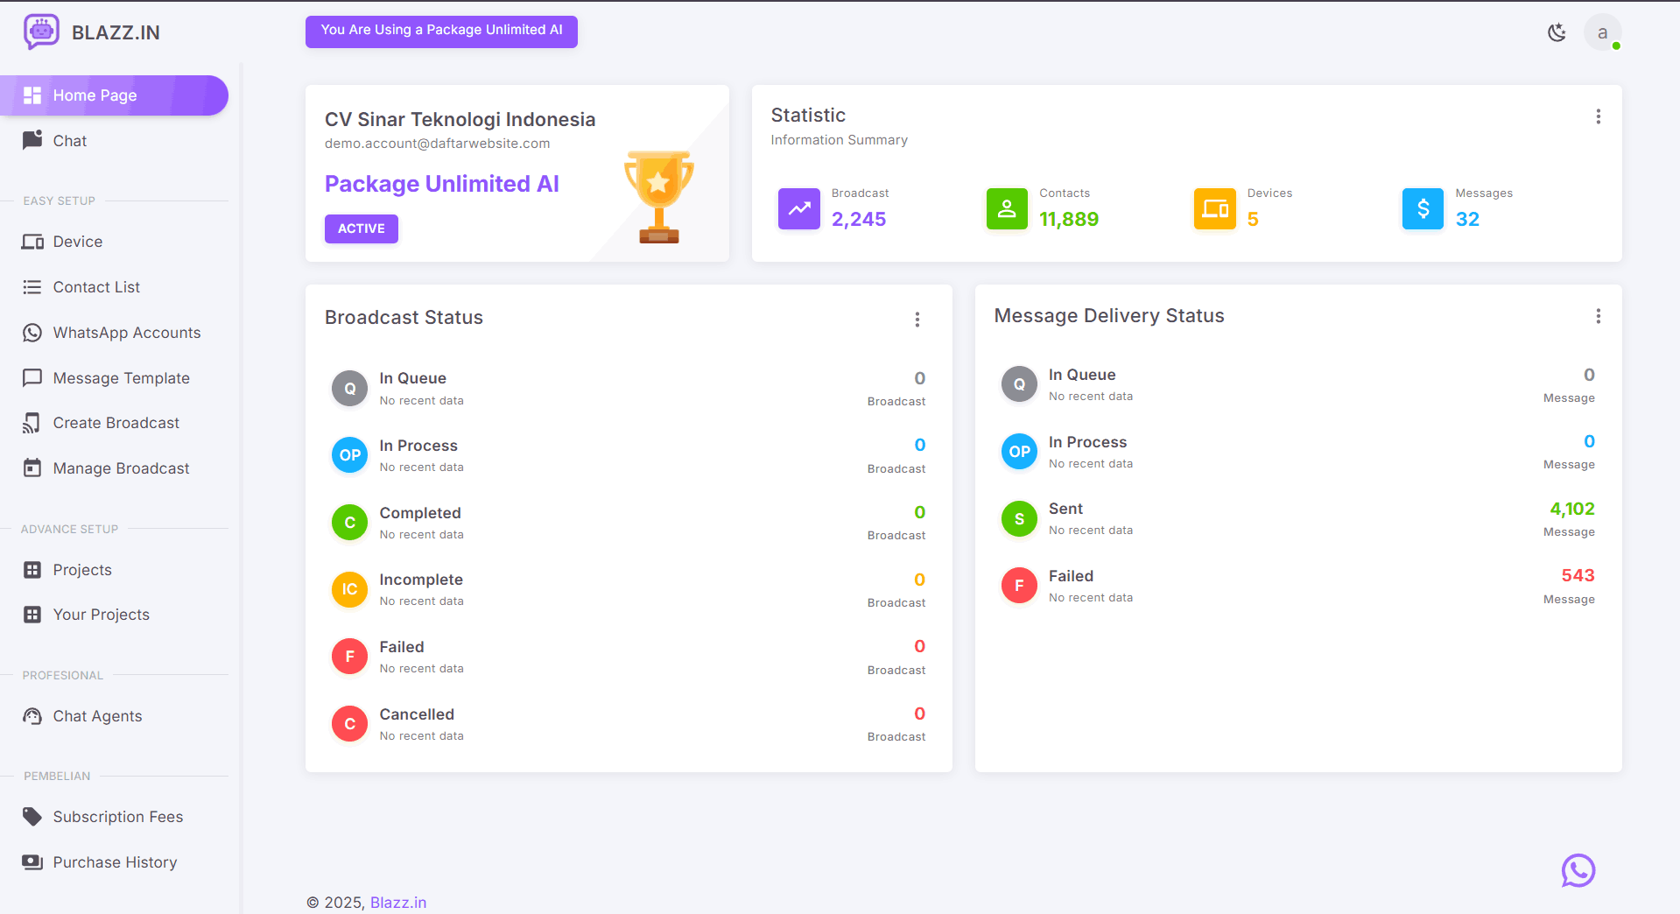Click the Chat Agents headset icon

32,716
